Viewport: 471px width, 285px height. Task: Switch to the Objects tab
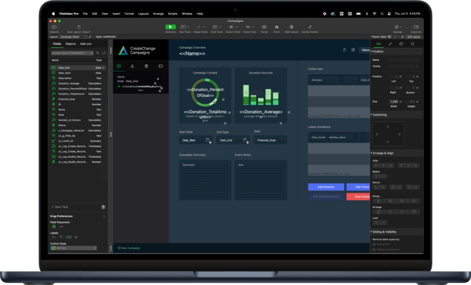click(x=70, y=44)
